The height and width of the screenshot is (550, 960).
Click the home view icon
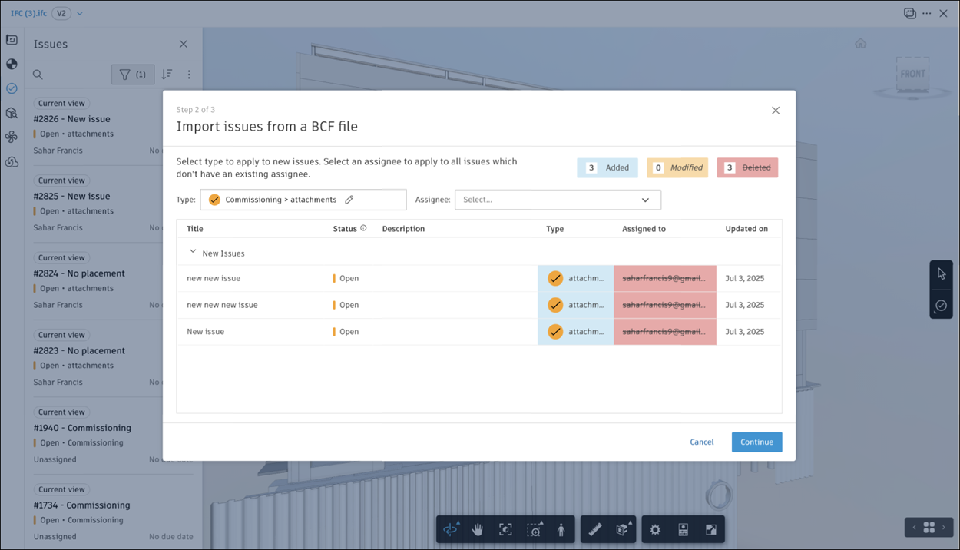pyautogui.click(x=861, y=44)
